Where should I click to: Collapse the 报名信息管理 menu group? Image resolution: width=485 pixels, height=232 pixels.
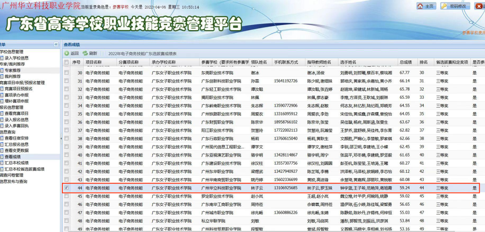(x=11, y=107)
